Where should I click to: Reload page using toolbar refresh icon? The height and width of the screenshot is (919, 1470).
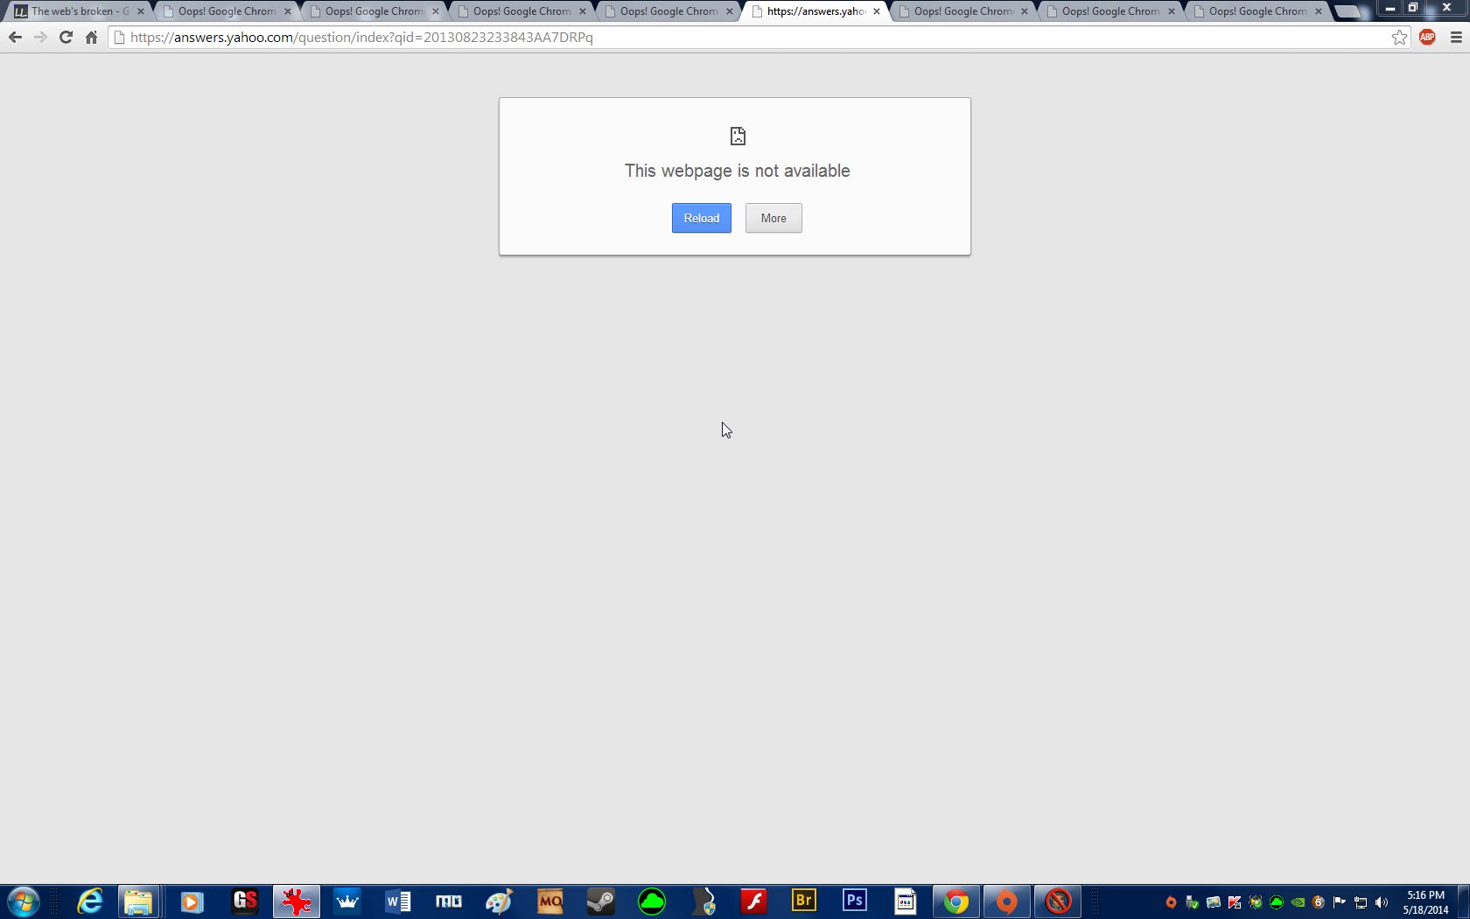(66, 38)
